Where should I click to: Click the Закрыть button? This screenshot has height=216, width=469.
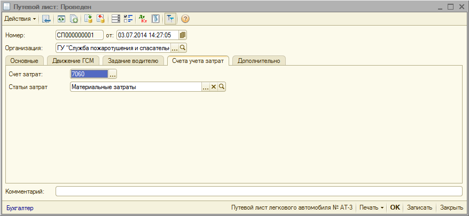451,207
